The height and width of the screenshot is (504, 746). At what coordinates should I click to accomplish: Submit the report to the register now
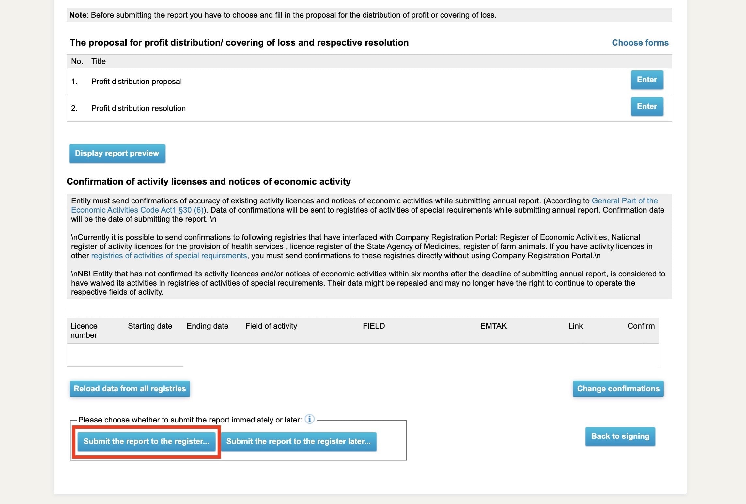click(x=146, y=441)
